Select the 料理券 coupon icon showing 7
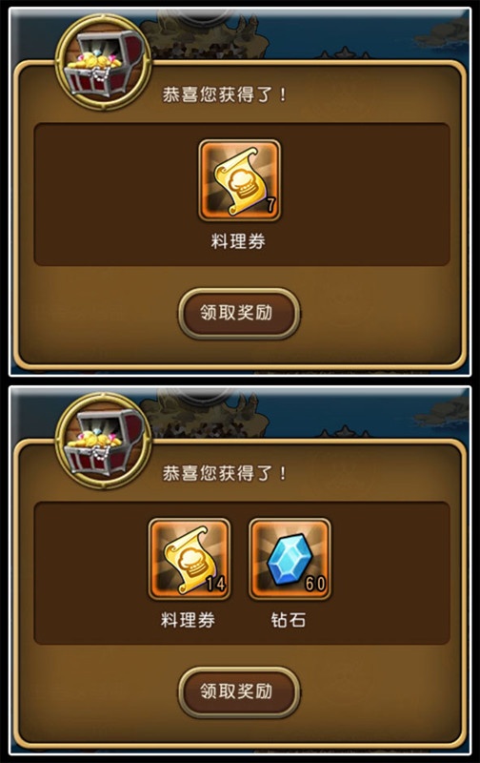This screenshot has height=763, width=480. pyautogui.click(x=239, y=180)
